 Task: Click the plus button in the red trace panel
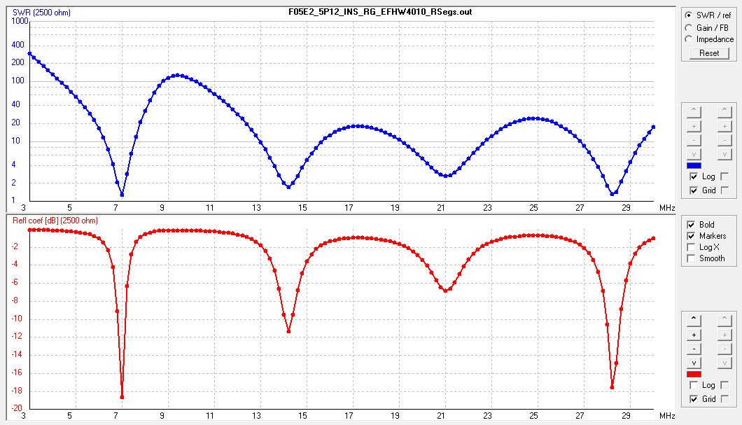tap(694, 334)
